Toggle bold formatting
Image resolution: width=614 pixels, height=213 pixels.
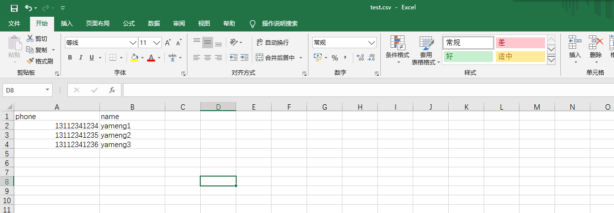[70, 58]
